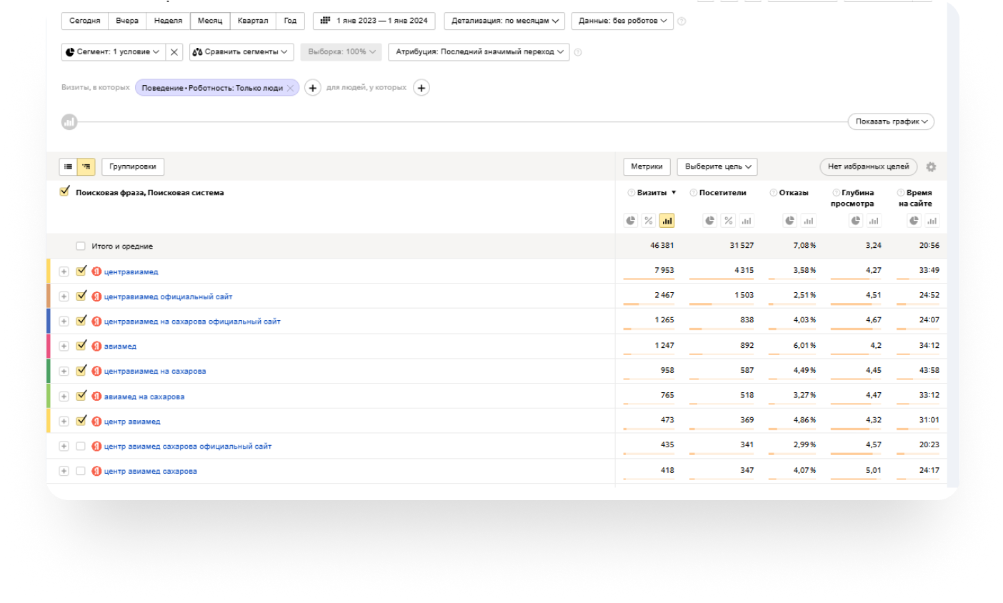The height and width of the screenshot is (603, 1003).
Task: Open центравиамед официальный сайт phrase link
Action: [x=168, y=296]
